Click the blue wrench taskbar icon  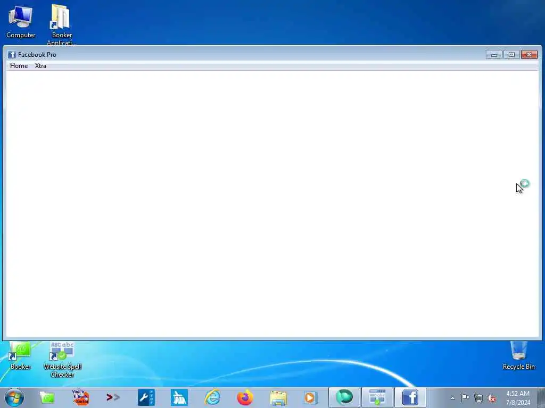pos(146,397)
